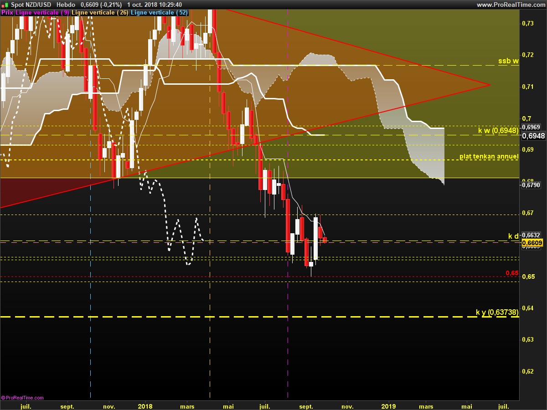Click the 0,6632 price tag on axis

pyautogui.click(x=531, y=236)
